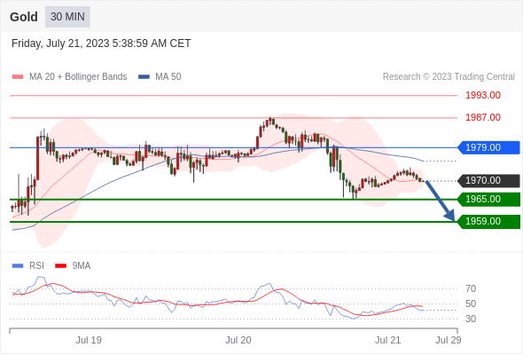Click the RSI 50 level label
Screen dimensions: 523x355
pyautogui.click(x=471, y=304)
